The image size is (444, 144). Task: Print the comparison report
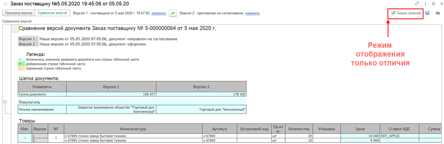click(438, 13)
